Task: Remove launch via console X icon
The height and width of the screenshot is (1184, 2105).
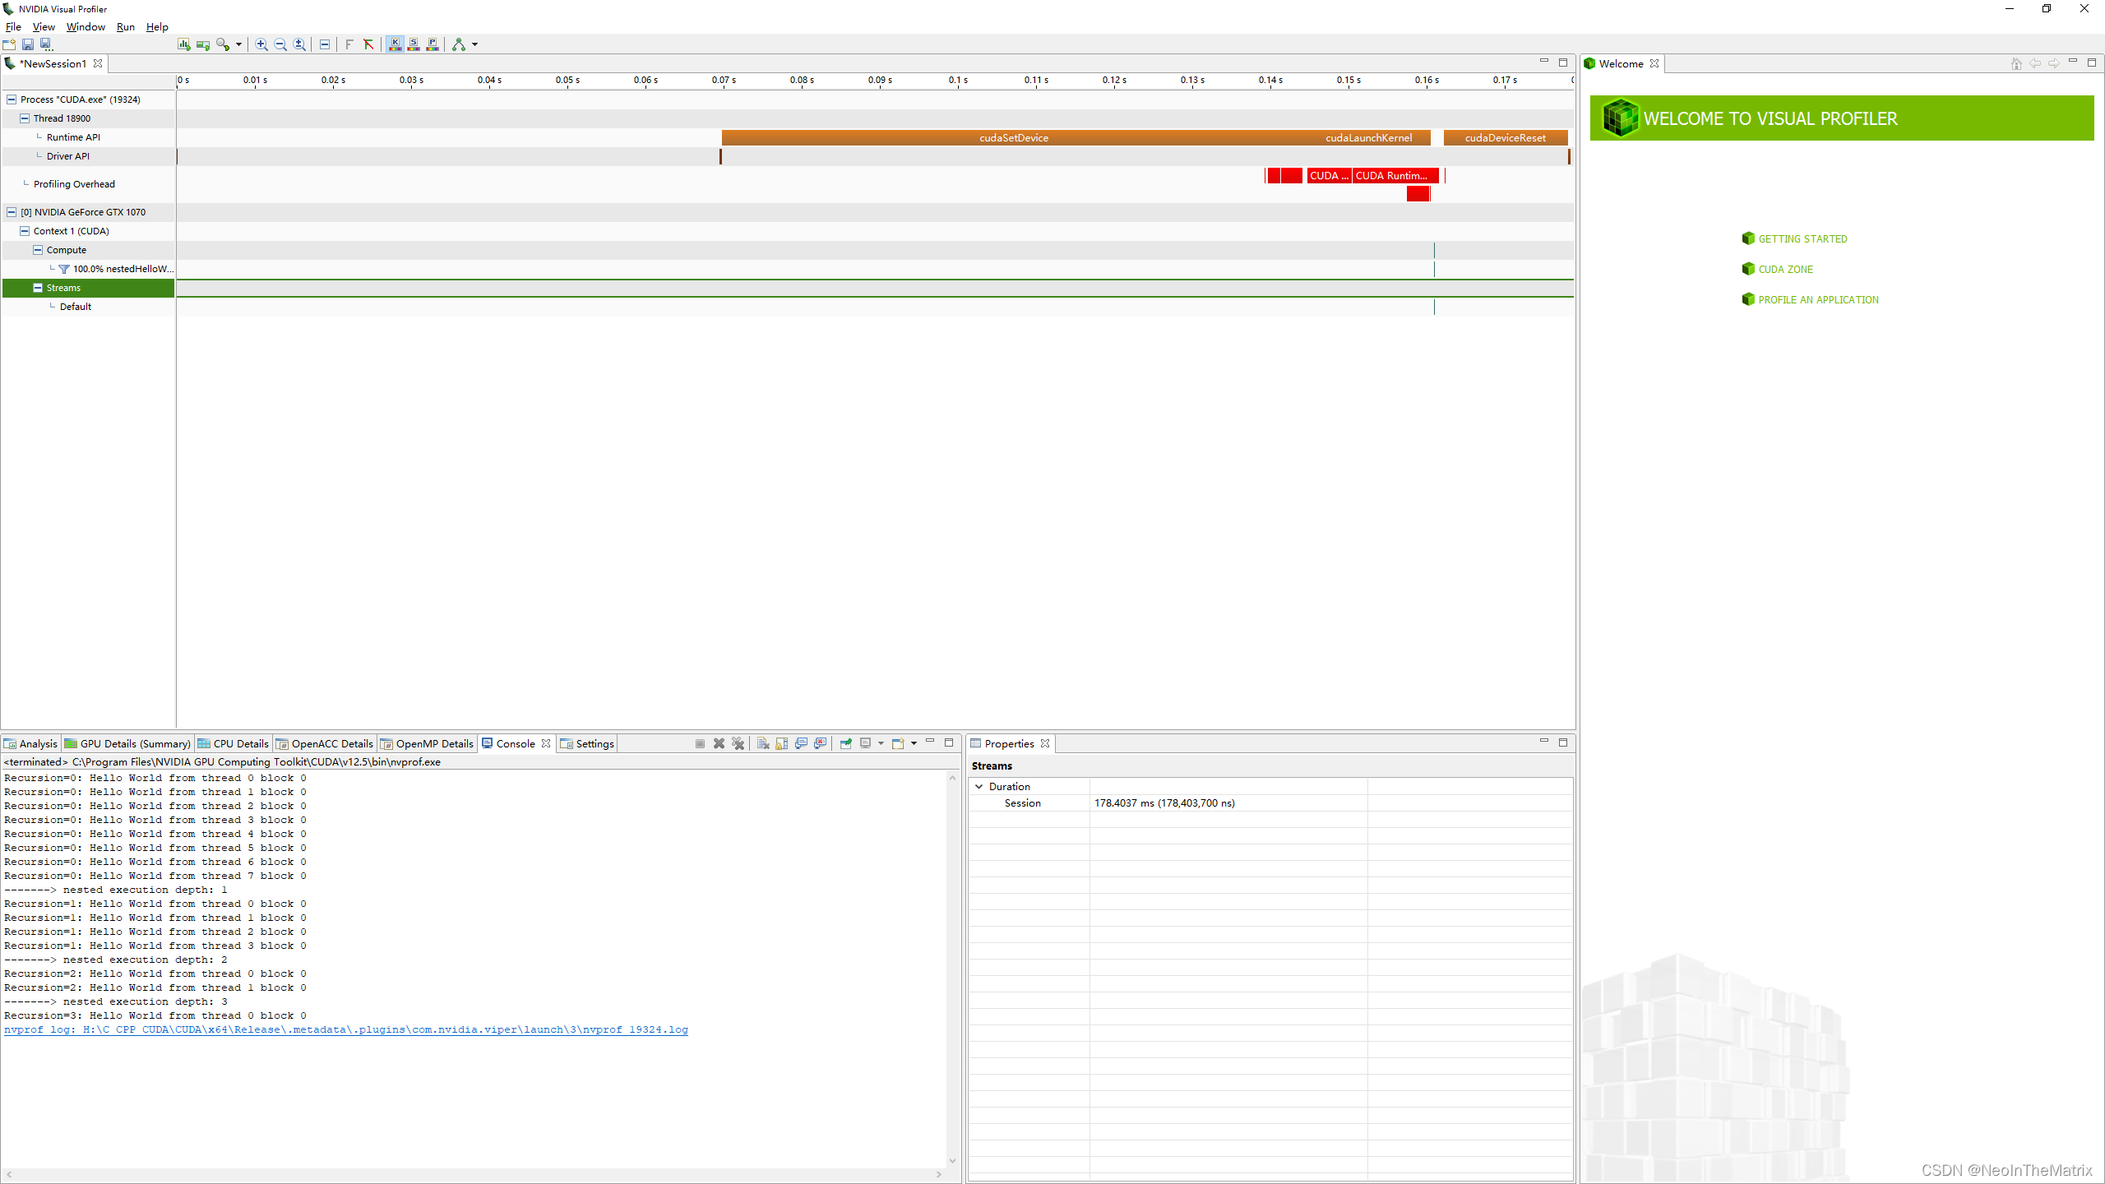Action: click(719, 743)
